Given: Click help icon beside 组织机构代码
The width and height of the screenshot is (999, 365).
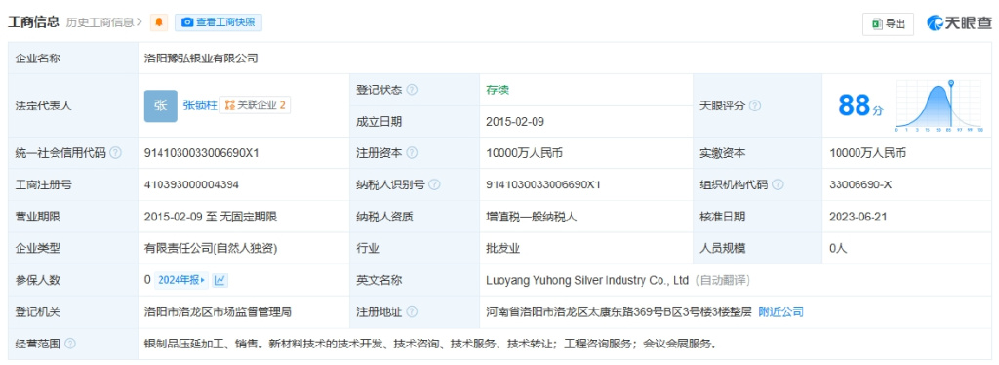Looking at the screenshot, I should 778,184.
